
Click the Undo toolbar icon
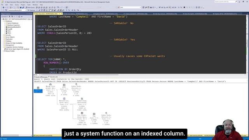58,7
